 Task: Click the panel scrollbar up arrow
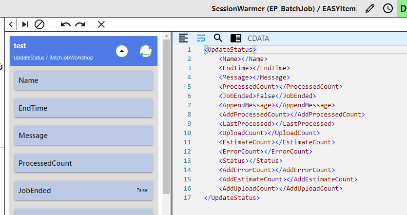pyautogui.click(x=166, y=36)
